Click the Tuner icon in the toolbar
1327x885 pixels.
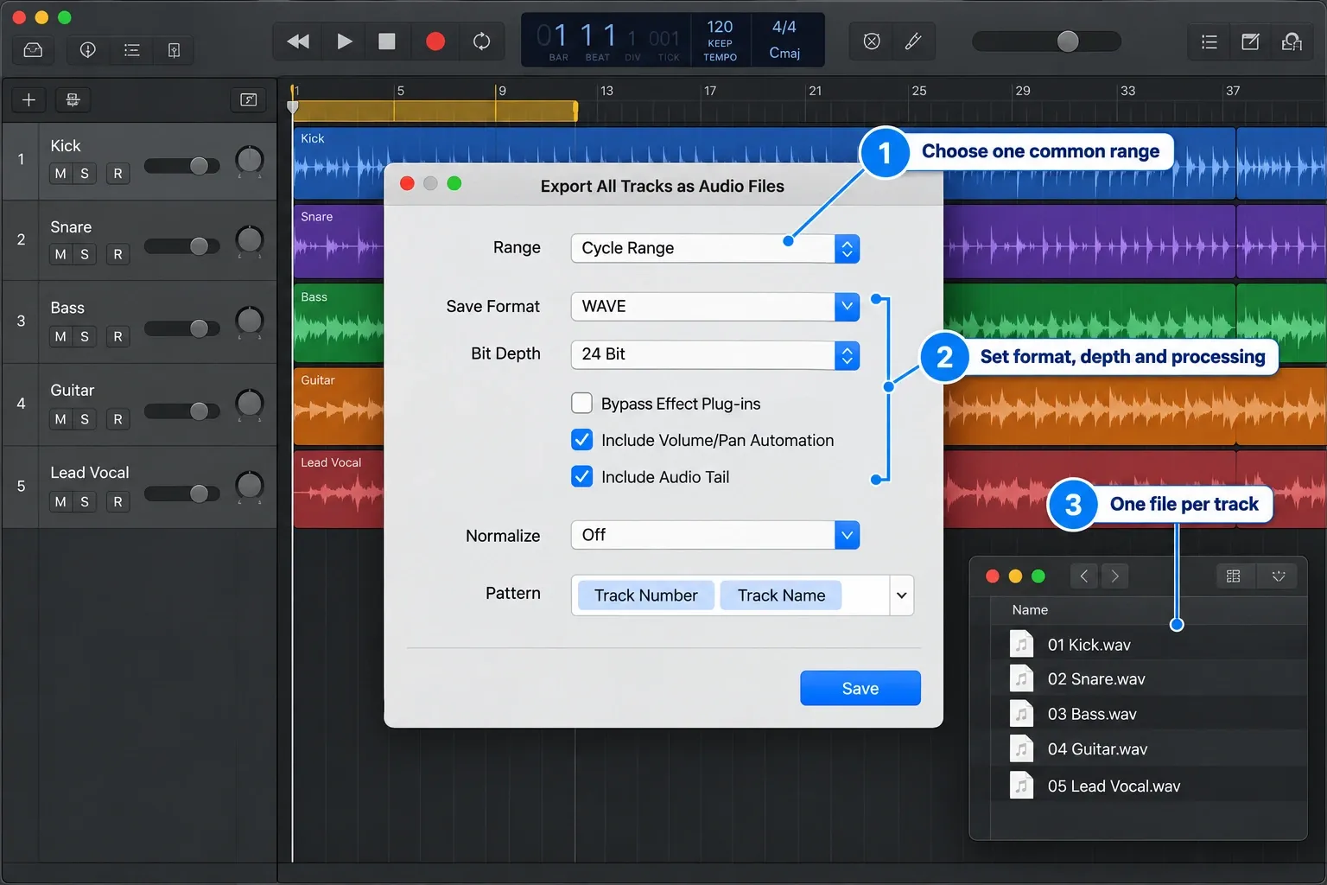pyautogui.click(x=872, y=41)
